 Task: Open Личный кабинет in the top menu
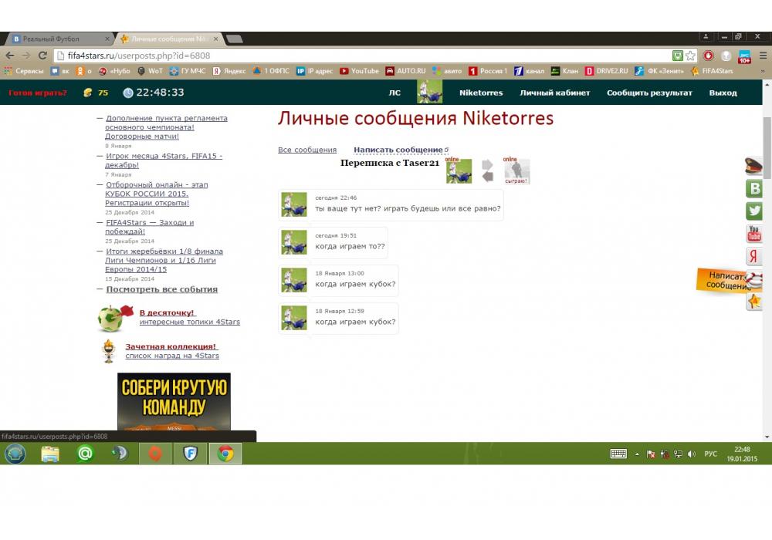(554, 93)
